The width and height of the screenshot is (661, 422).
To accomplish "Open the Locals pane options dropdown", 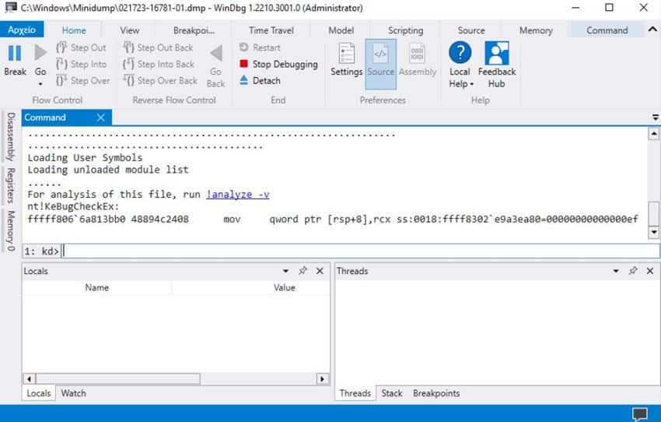I will pos(285,271).
